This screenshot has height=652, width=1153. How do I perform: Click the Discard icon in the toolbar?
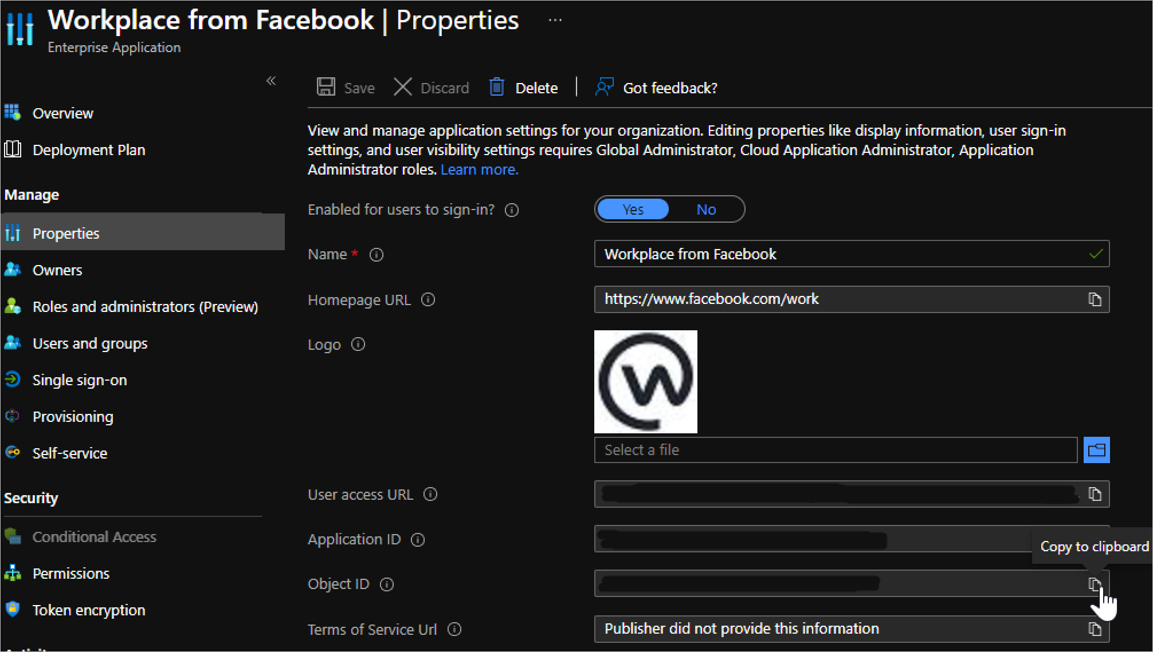point(404,87)
